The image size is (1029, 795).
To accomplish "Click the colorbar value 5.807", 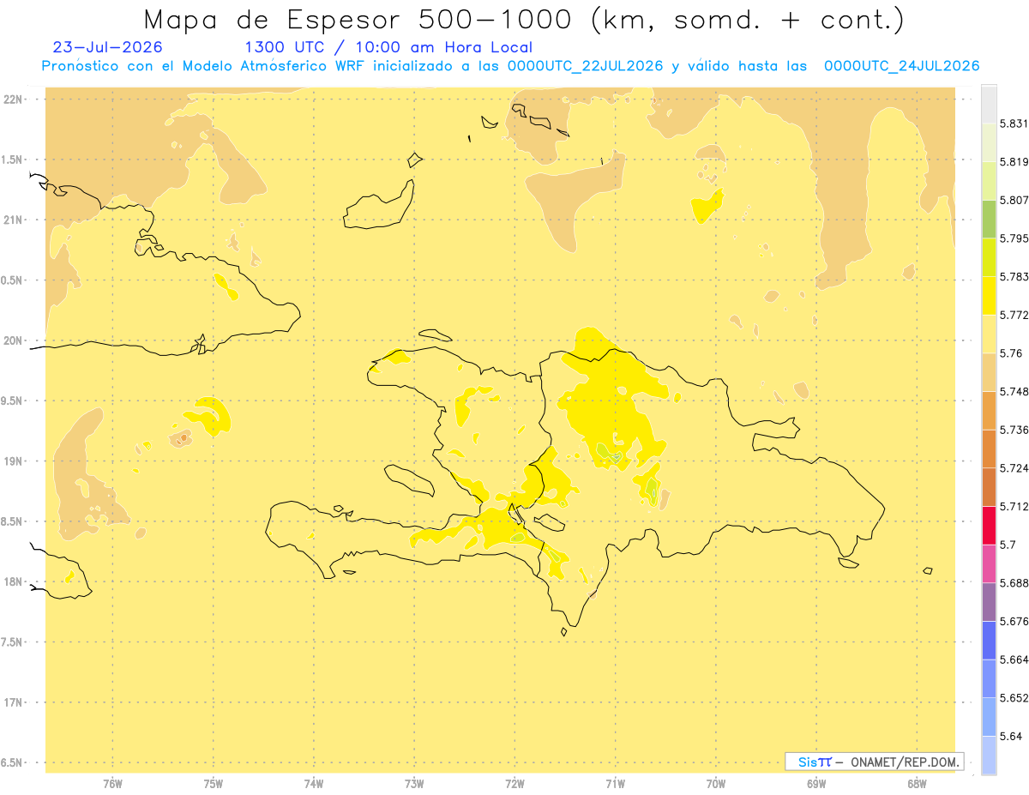I will click(x=1014, y=201).
